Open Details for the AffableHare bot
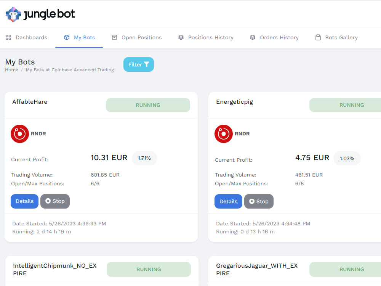The height and width of the screenshot is (286, 381). pyautogui.click(x=24, y=201)
